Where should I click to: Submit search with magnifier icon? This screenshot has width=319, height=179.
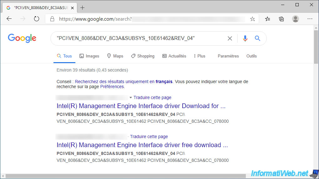pos(258,38)
